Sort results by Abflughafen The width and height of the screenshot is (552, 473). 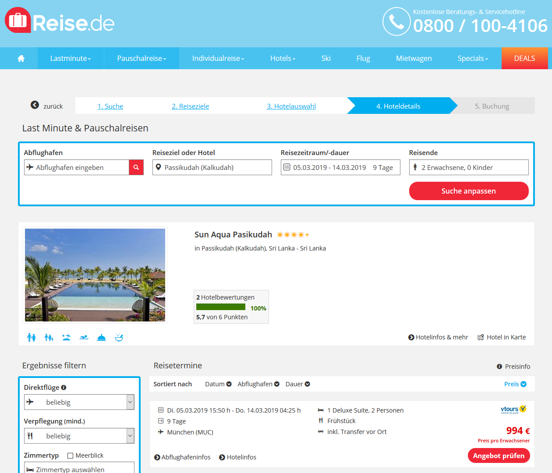coord(258,384)
